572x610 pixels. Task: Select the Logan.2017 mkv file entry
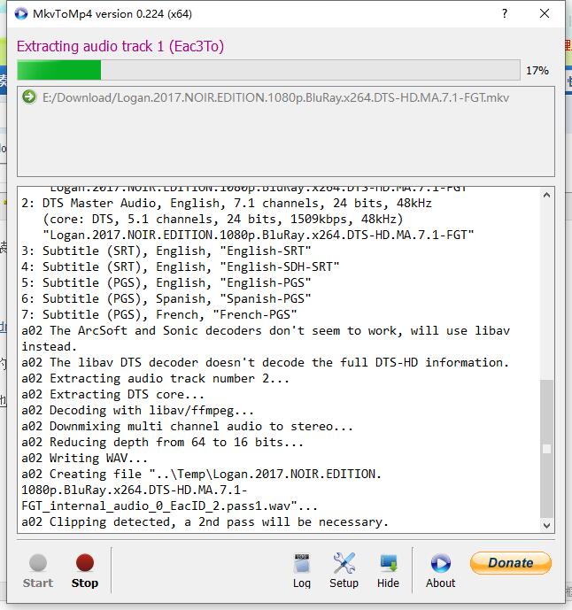275,97
